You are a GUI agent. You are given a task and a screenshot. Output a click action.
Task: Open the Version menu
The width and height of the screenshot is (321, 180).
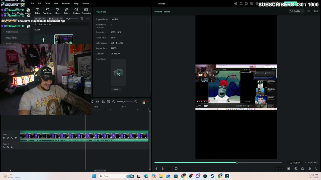pos(86,3)
